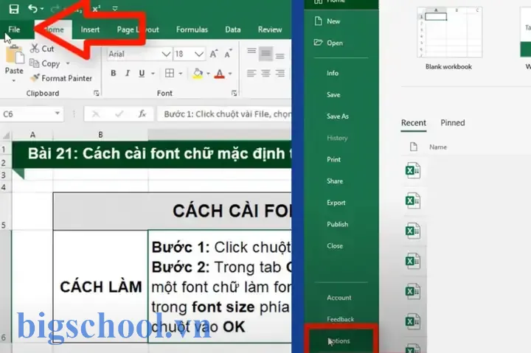
Task: Click Increase Font Size icon
Action: coord(214,54)
